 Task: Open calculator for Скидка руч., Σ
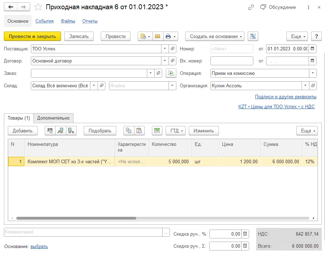[x=245, y=246]
